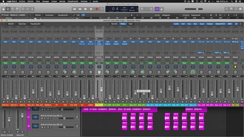The image size is (244, 137).
Task: Adjust the volume fader on the selected bass strip
Action: pyautogui.click(x=101, y=89)
